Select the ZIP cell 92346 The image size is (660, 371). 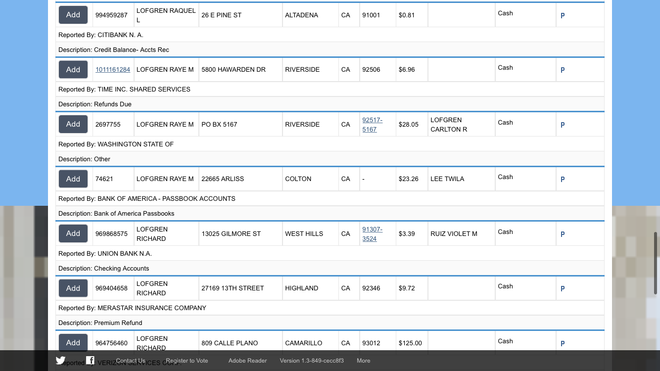pos(377,288)
